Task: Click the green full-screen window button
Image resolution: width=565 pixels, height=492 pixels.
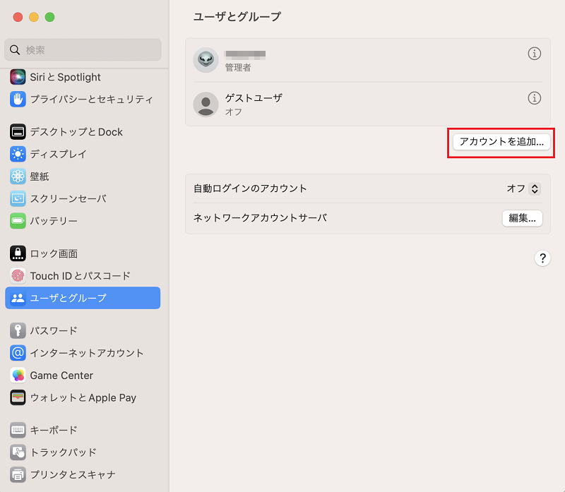Action: [49, 17]
